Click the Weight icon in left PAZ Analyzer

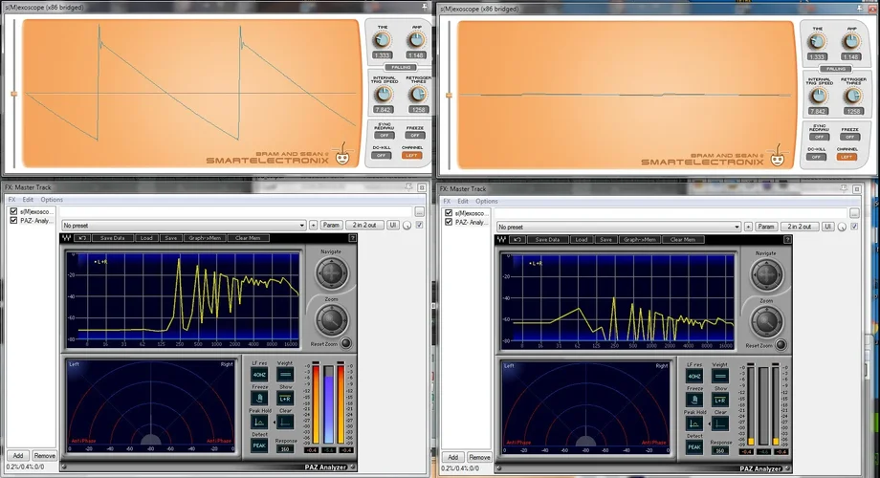285,375
